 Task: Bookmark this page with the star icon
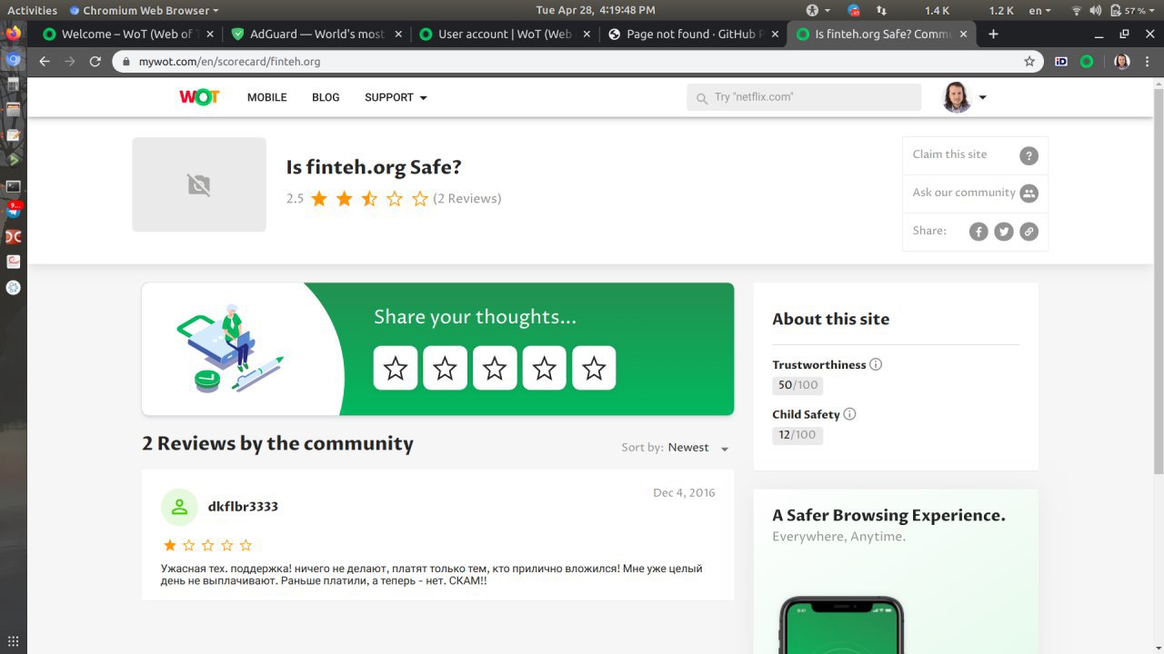tap(1029, 62)
